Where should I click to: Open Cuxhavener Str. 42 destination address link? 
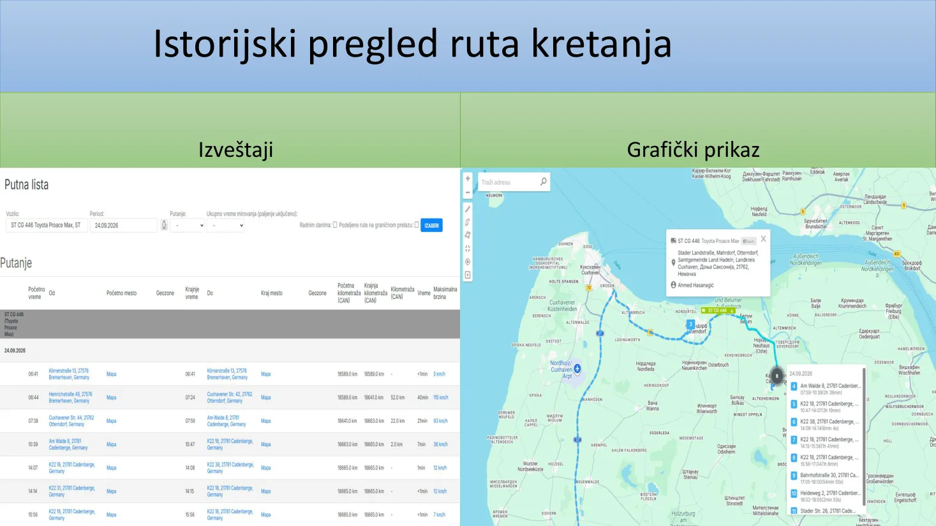pyautogui.click(x=230, y=397)
